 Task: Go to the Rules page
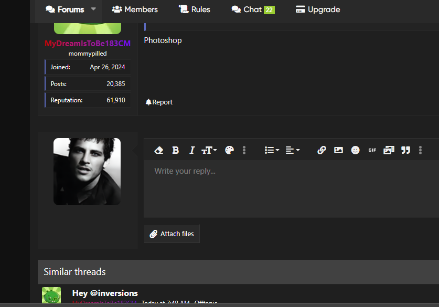coord(195,9)
